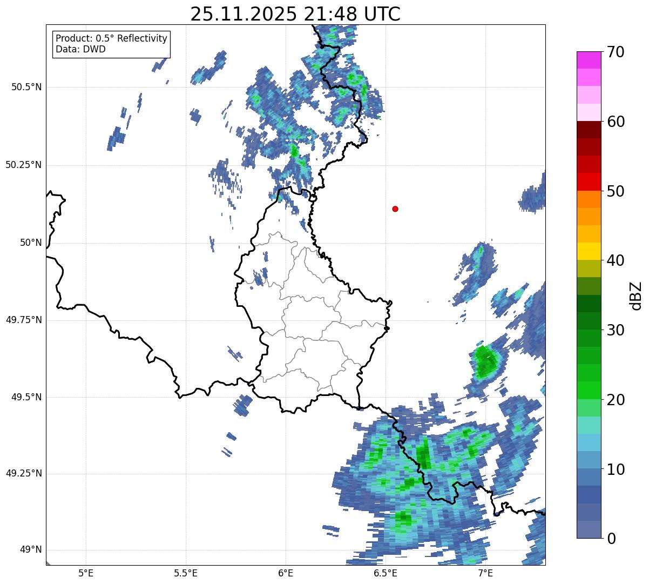The height and width of the screenshot is (584, 649).
Task: Click the longitude label '6°E'
Action: click(x=286, y=573)
